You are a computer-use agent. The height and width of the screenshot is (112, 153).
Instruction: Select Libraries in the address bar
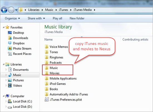[34, 10]
